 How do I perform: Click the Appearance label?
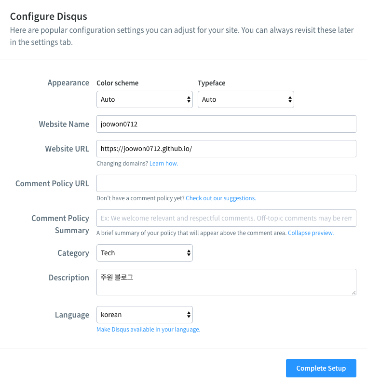point(68,83)
